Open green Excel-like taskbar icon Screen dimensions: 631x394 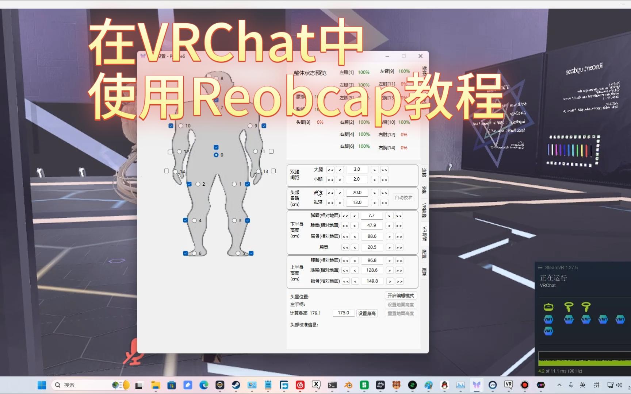pos(364,385)
